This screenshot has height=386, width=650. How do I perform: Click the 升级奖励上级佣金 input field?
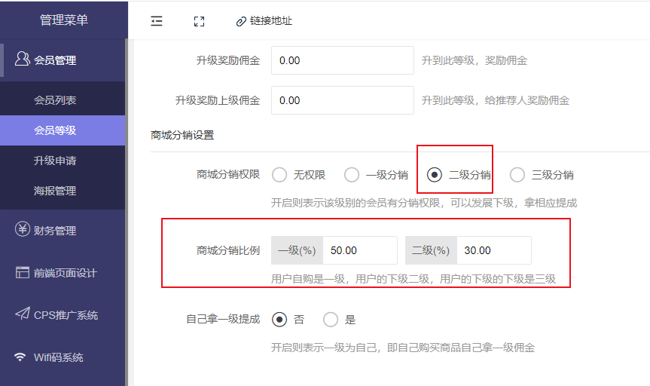343,100
